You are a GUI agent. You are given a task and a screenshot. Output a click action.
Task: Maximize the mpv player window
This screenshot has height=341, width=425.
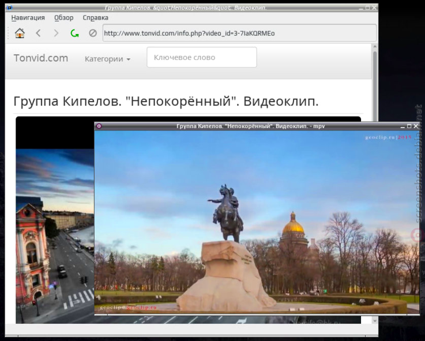click(x=409, y=126)
